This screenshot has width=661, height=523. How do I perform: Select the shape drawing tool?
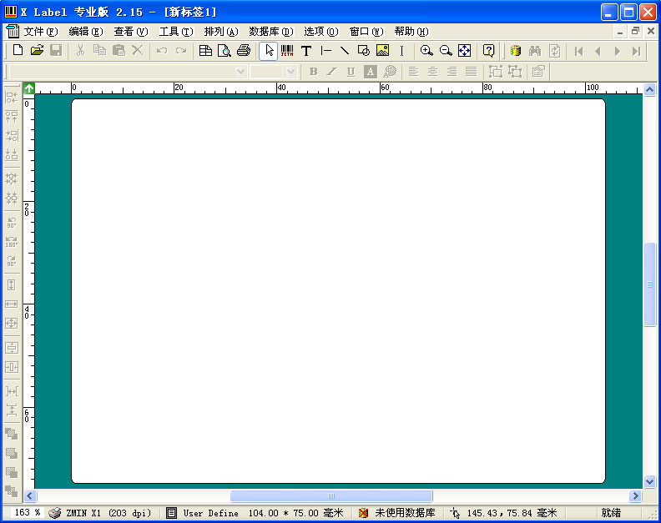tap(363, 51)
